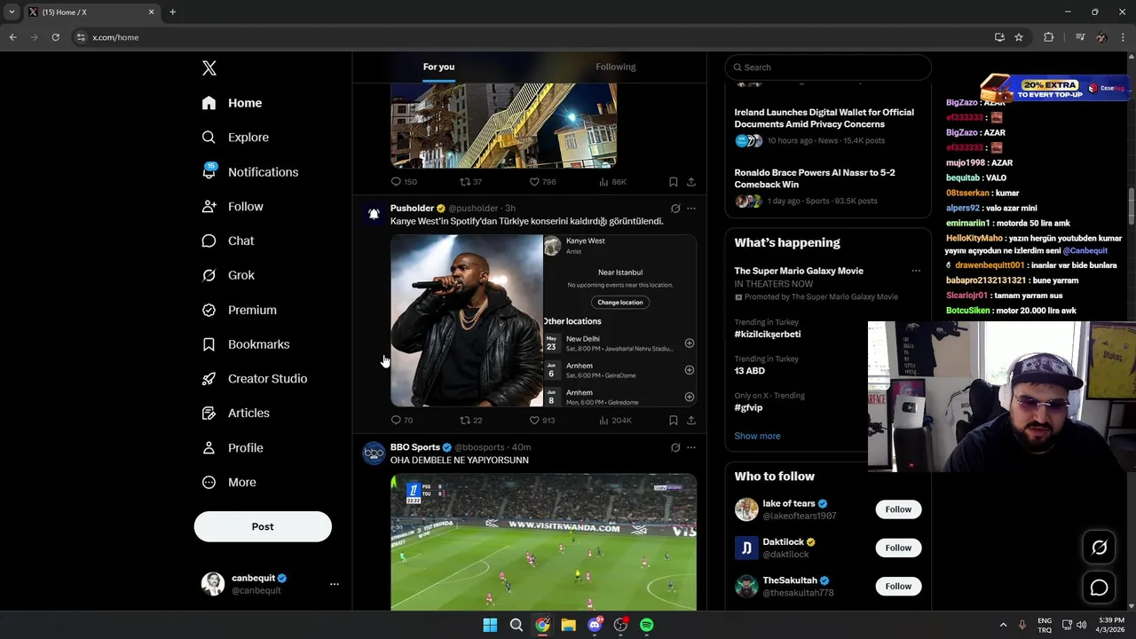1136x639 pixels.
Task: Follow TheSakultah account
Action: 898,586
